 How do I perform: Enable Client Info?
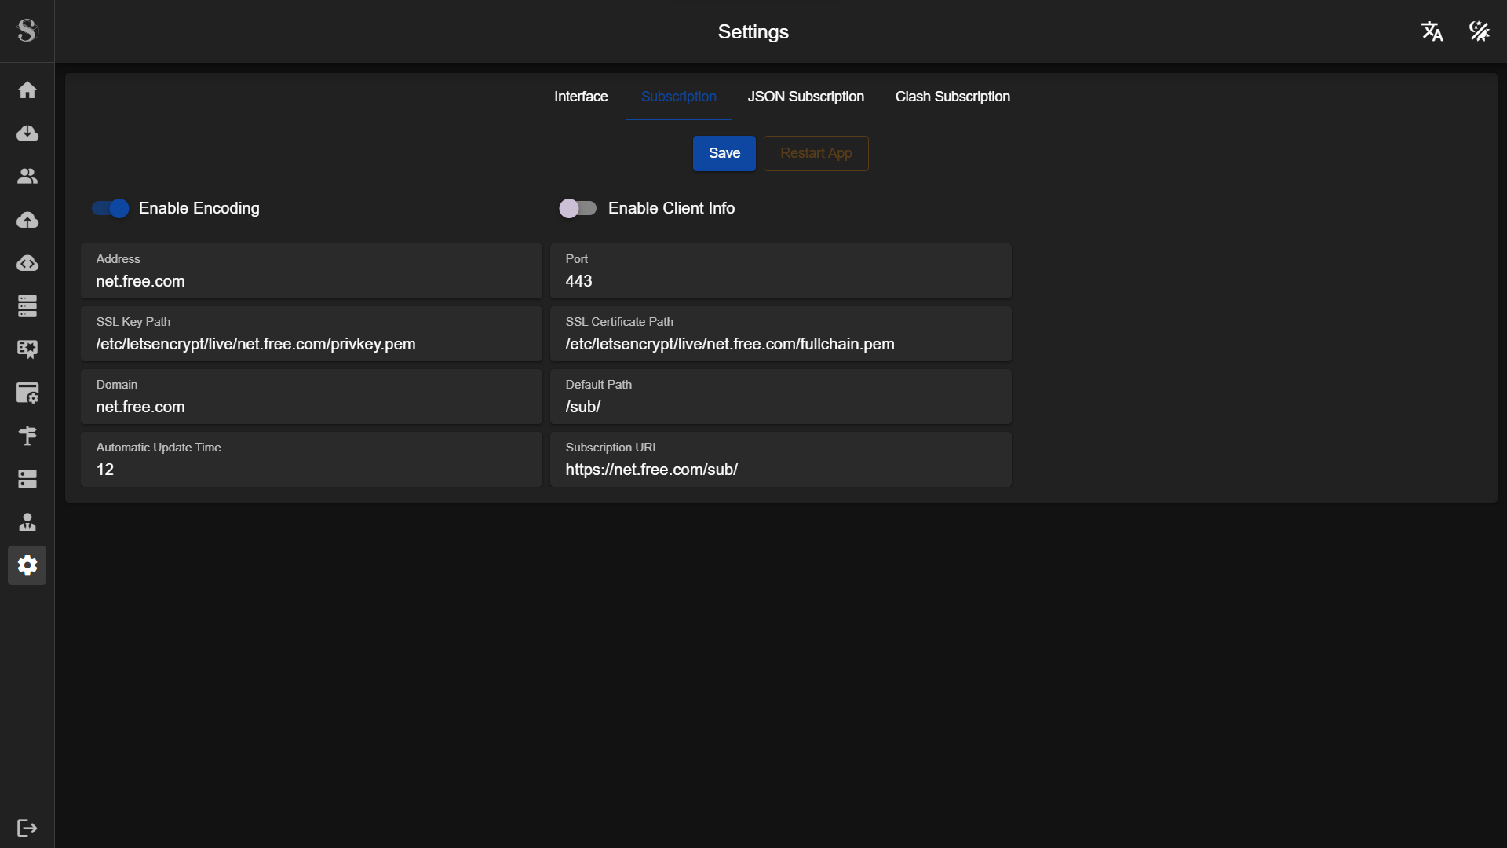578,208
